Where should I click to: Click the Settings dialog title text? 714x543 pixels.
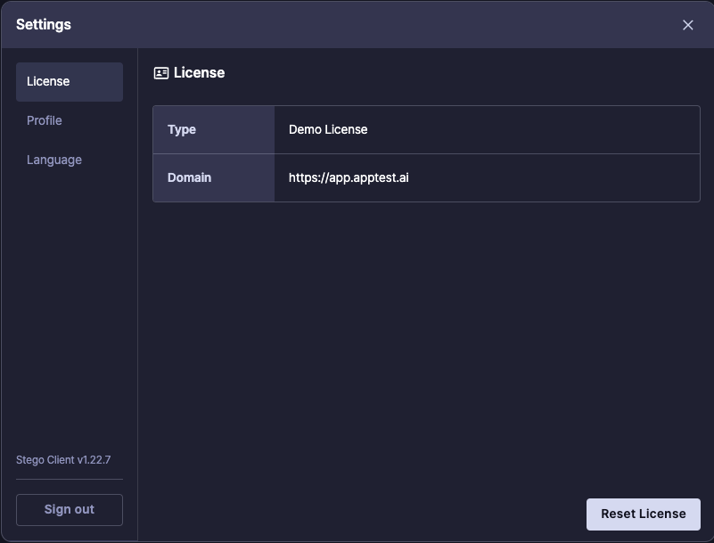(44, 25)
